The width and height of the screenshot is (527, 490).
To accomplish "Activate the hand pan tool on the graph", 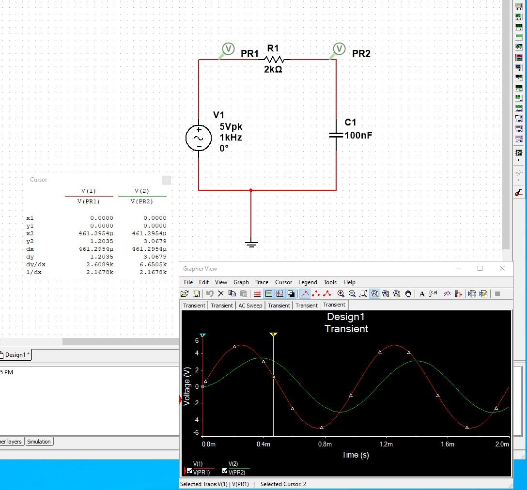I will tap(407, 293).
